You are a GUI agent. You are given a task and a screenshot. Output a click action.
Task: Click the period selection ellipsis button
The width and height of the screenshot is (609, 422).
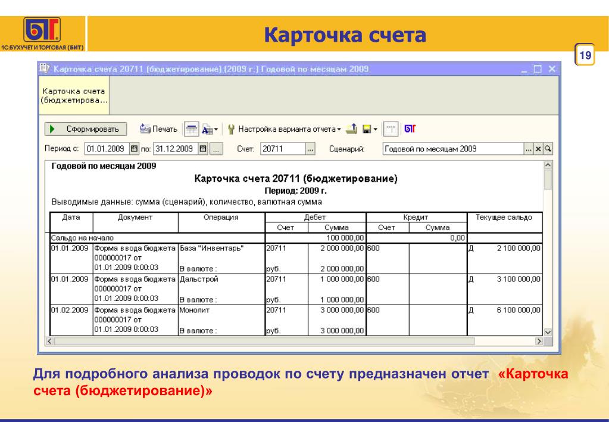216,149
